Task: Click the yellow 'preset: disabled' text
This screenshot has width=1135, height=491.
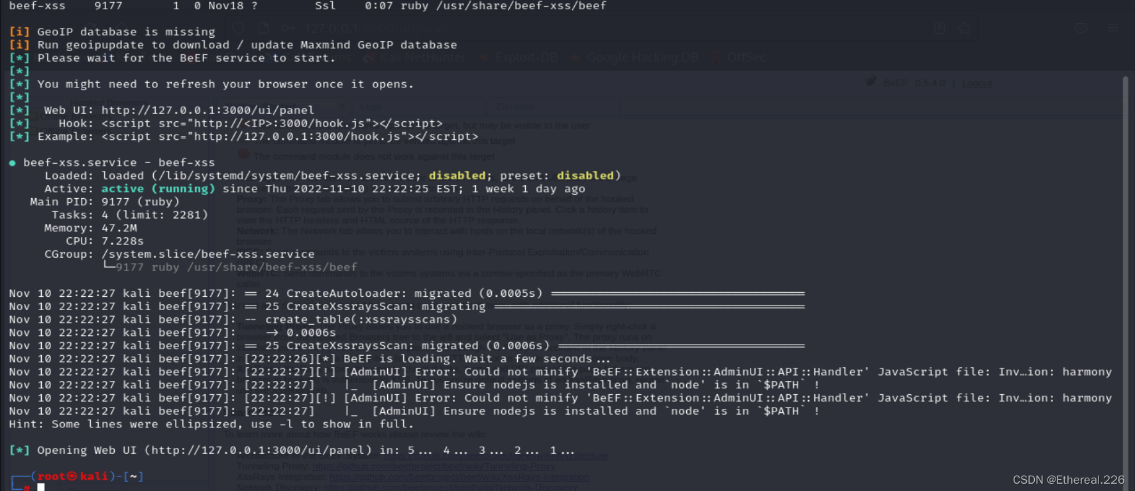Action: pos(560,176)
